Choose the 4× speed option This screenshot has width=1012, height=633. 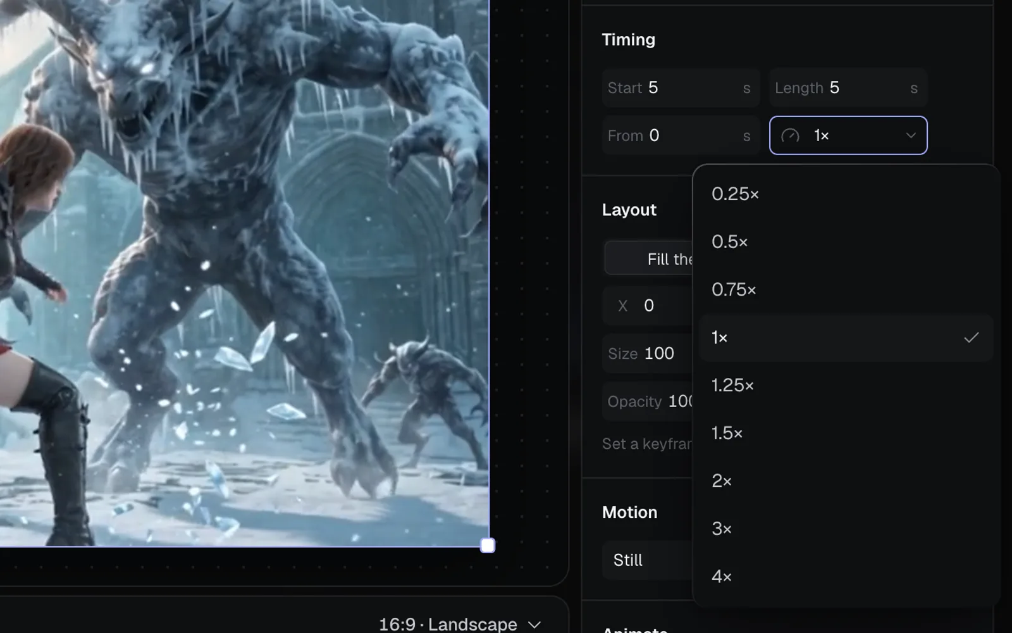[846, 577]
